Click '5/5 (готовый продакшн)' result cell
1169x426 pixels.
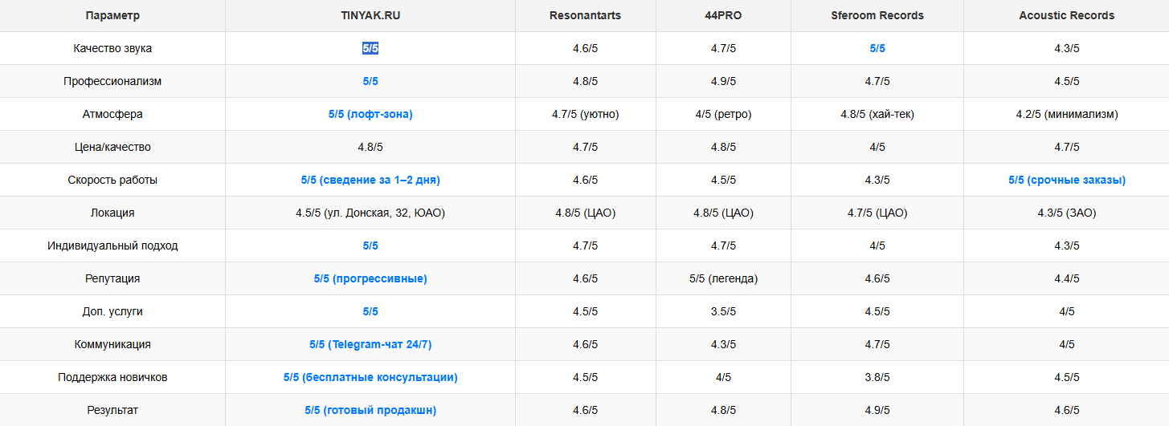(370, 410)
